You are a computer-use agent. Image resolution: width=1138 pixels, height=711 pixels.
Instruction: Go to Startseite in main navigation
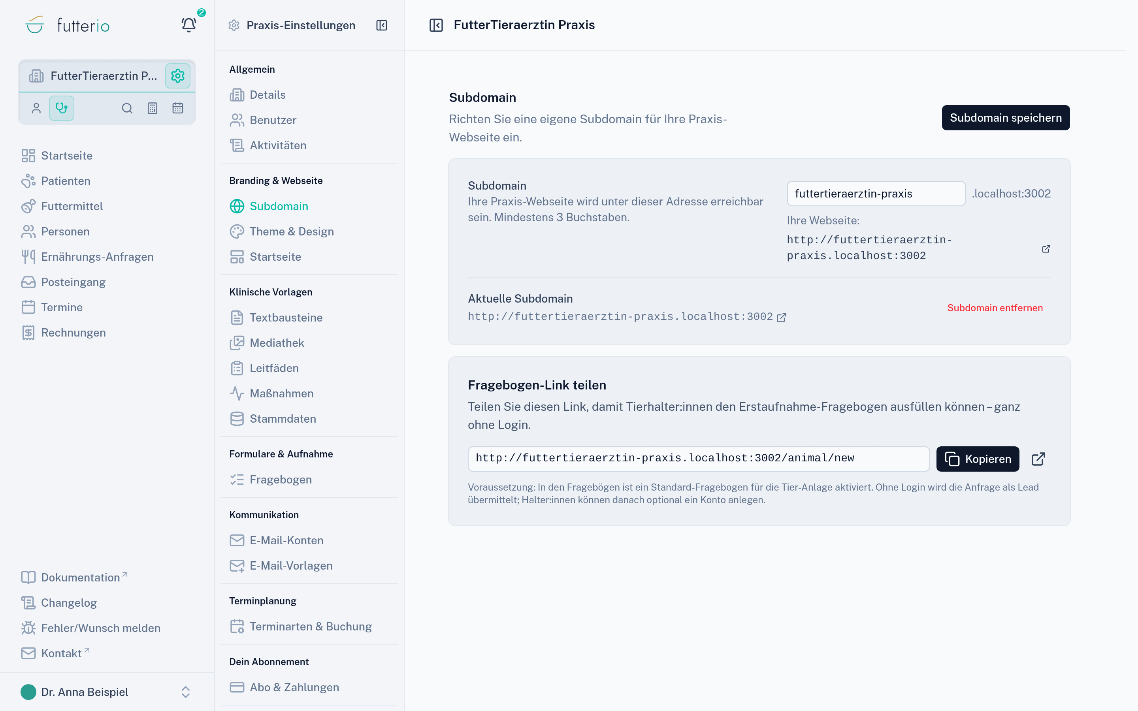(57, 156)
